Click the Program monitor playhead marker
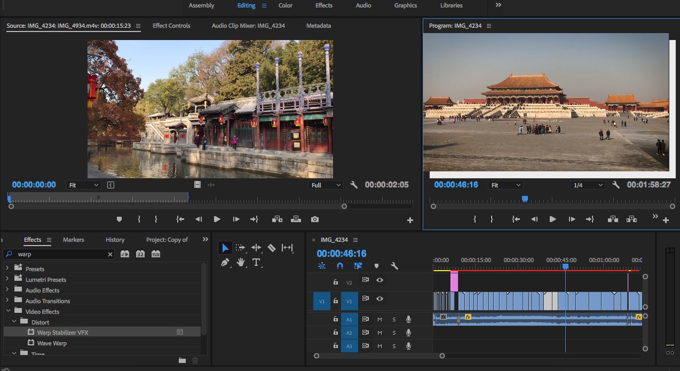 coord(525,199)
